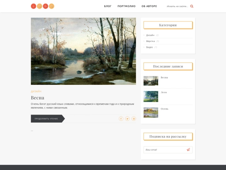Open Лето thumbnail in recent posts
This screenshot has height=170, width=226.
pos(151,97)
